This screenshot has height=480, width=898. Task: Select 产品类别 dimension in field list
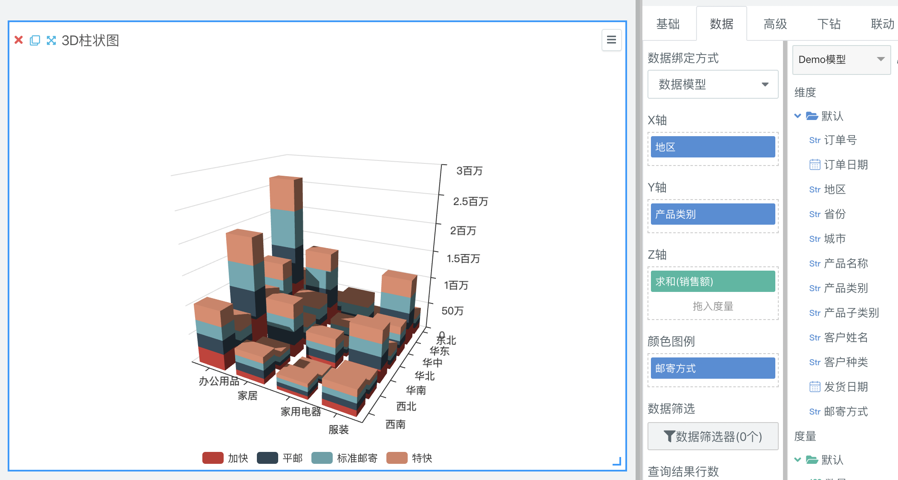tap(846, 288)
